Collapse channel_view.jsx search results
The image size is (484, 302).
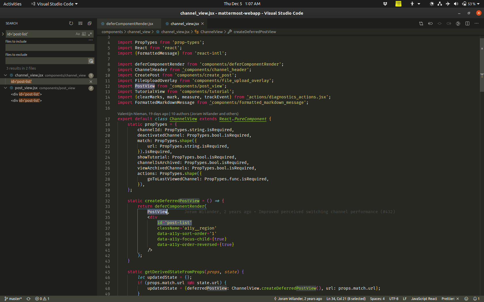[x=5, y=75]
